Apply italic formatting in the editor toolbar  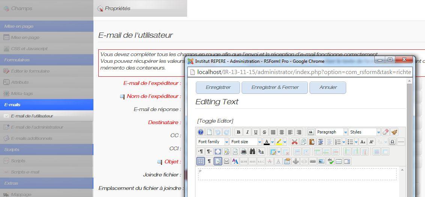click(247, 132)
